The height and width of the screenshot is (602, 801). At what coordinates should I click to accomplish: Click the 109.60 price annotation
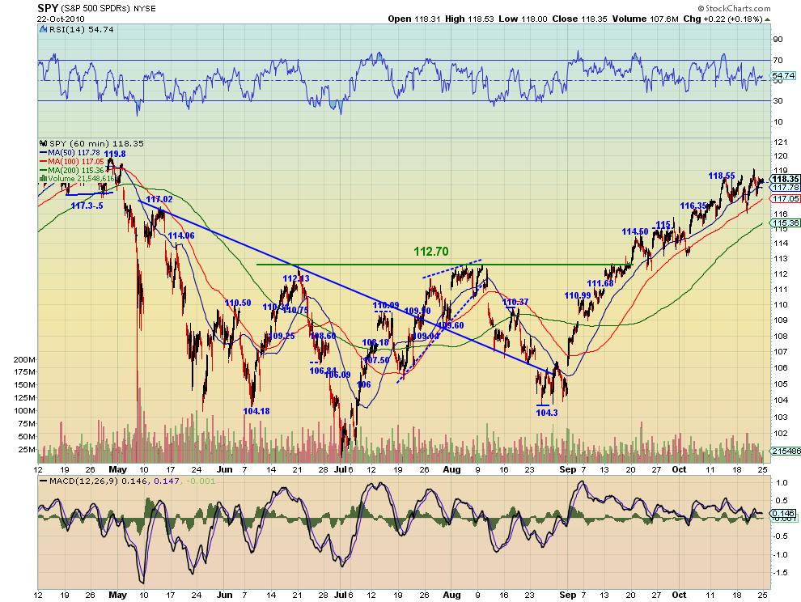[451, 325]
